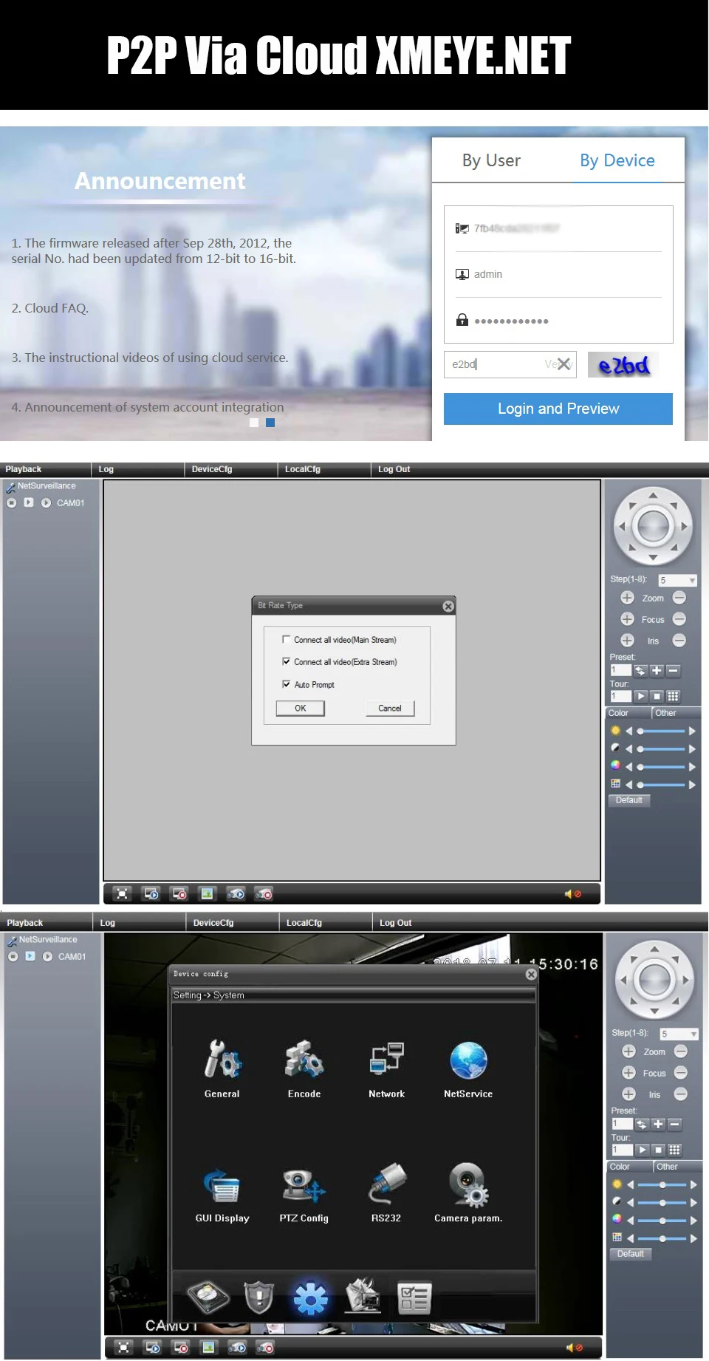Uncheck Connect all video(Extra Stream)
This screenshot has height=1361, width=709.
click(287, 662)
